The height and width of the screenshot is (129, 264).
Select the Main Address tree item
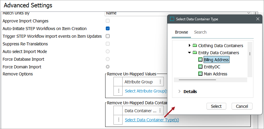(x=215, y=74)
